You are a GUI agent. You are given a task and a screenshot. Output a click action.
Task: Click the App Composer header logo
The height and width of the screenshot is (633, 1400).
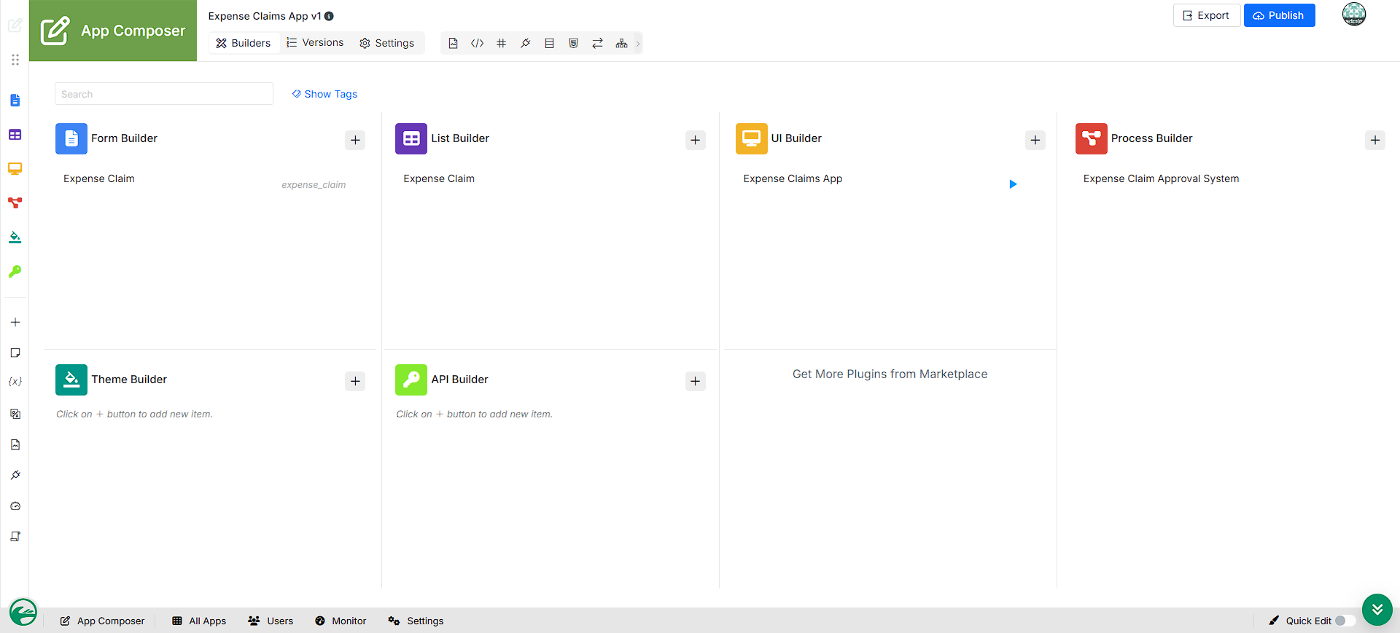(113, 31)
